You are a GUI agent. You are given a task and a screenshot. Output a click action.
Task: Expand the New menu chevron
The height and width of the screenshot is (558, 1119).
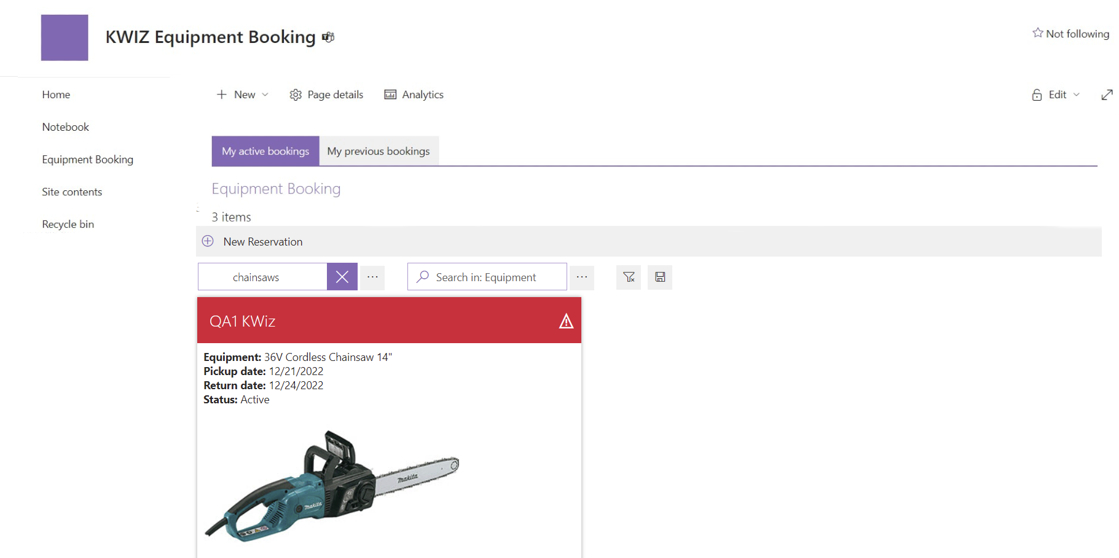tap(265, 95)
